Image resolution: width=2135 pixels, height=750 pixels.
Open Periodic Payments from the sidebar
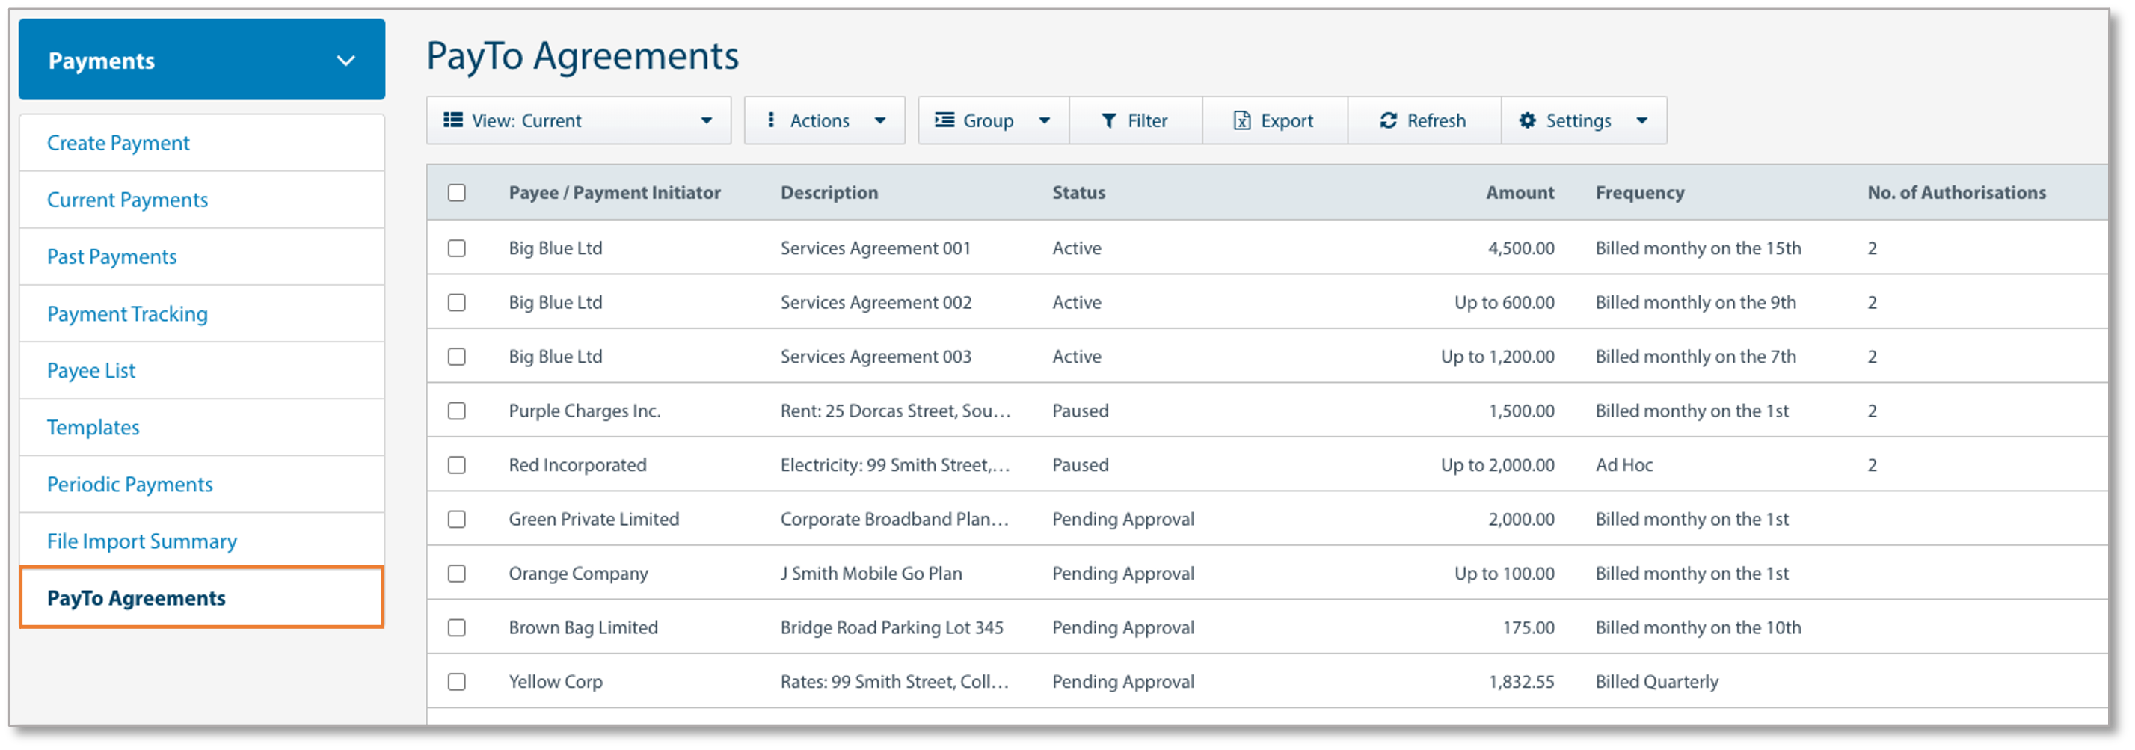(x=130, y=485)
